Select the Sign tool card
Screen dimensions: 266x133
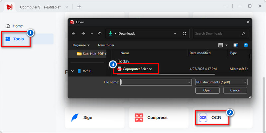point(95,118)
